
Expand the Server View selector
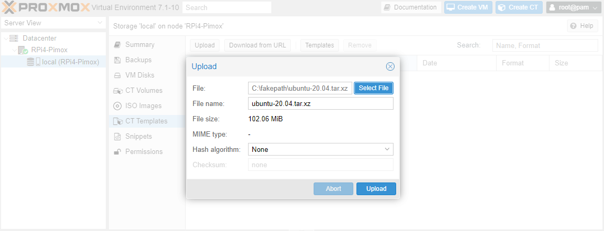coord(53,23)
